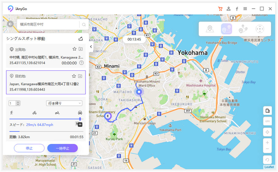Click the repeat count stepper arrows
Image resolution: width=278 pixels, height=172 pixels.
pos(18,103)
